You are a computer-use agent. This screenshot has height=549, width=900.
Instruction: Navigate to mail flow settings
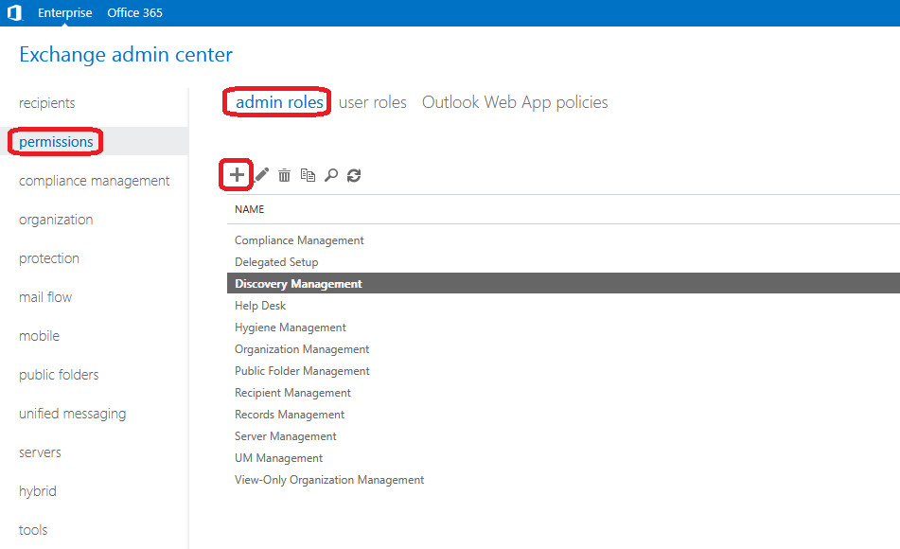(45, 297)
